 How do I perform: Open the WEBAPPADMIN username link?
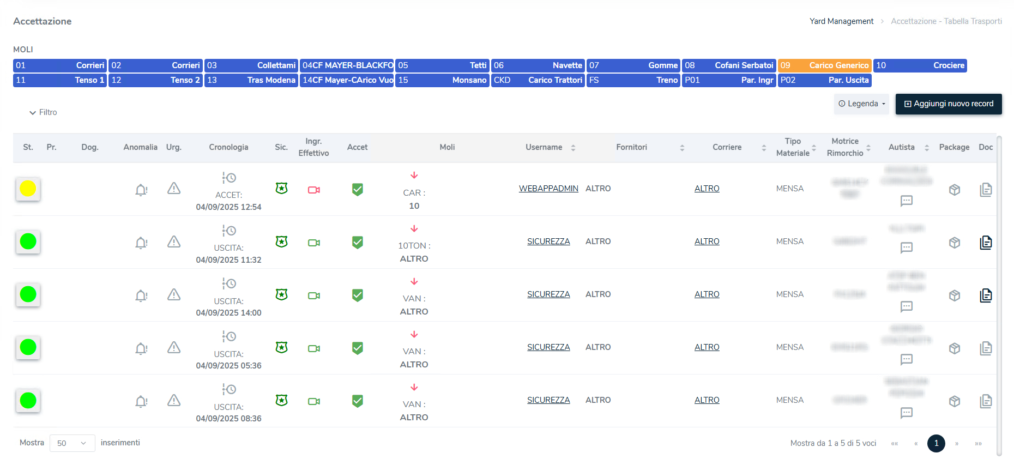(548, 189)
